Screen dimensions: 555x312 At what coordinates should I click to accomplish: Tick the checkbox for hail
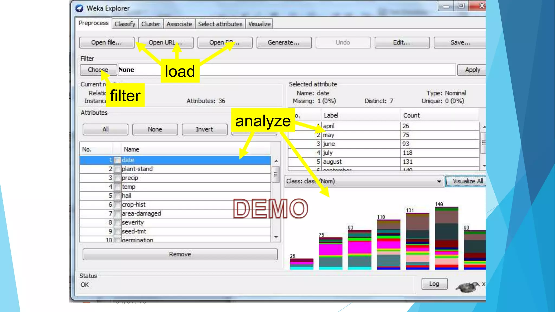pyautogui.click(x=117, y=196)
